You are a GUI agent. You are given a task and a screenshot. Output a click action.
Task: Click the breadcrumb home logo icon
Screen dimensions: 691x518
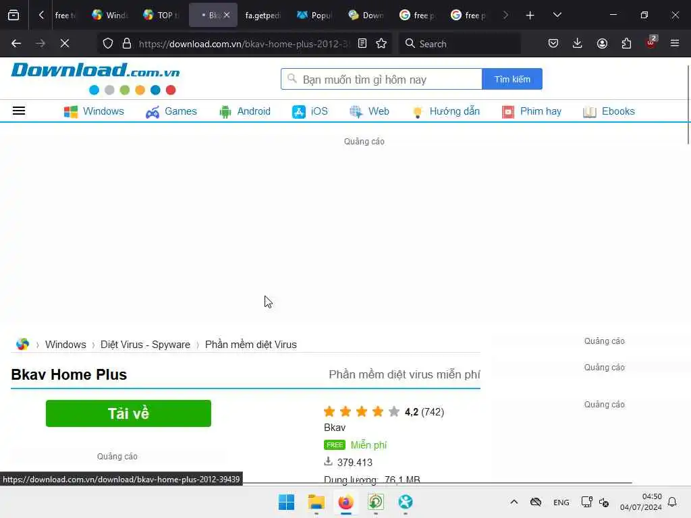point(22,344)
